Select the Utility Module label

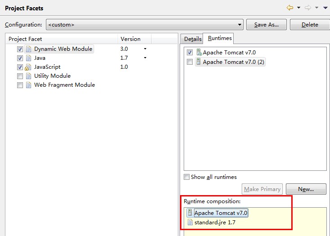[x=52, y=76]
